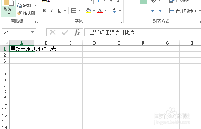Open the Borders dropdown arrow
The image size is (201, 129).
click(79, 11)
